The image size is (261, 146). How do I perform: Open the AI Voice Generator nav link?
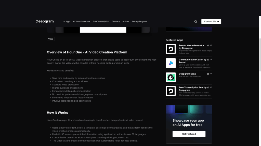tap(81, 22)
